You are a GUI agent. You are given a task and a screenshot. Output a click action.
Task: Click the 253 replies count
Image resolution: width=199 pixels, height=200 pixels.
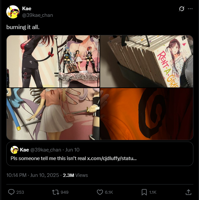pos(20,192)
